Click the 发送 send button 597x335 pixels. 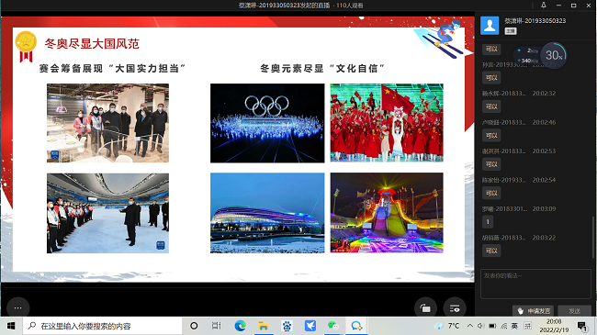tap(574, 311)
